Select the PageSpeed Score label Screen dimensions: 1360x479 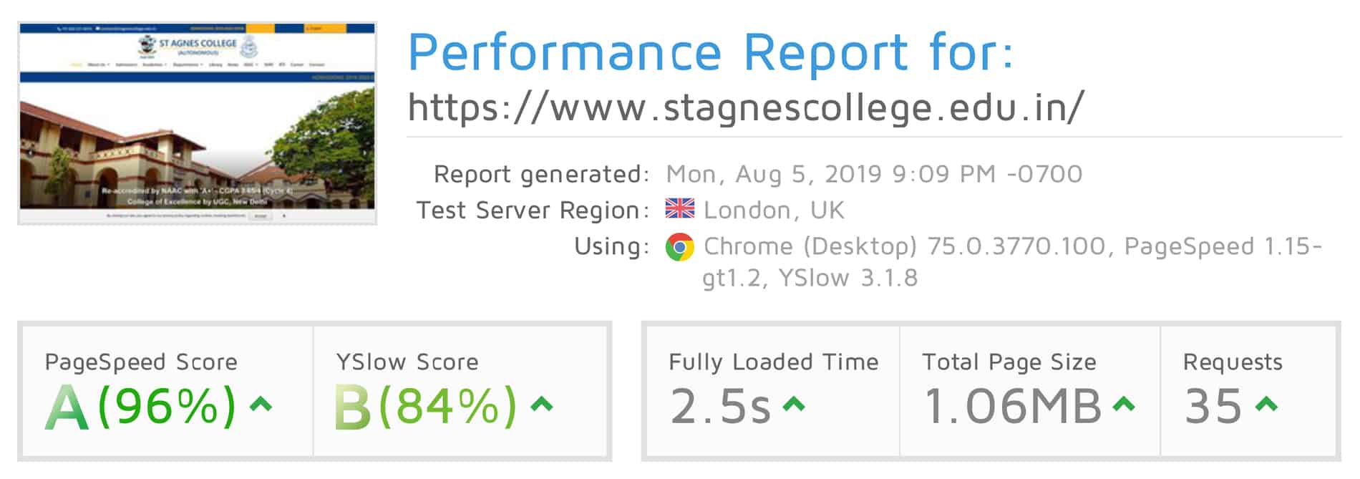pyautogui.click(x=141, y=362)
